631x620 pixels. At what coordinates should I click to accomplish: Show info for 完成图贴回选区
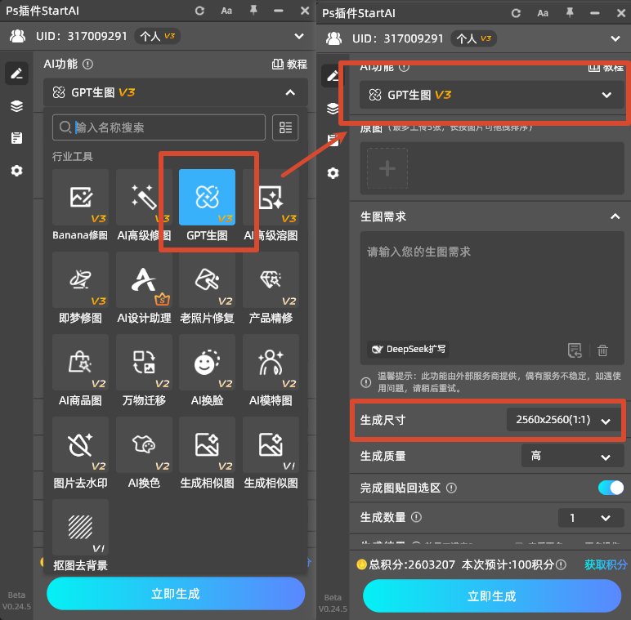[x=451, y=488]
